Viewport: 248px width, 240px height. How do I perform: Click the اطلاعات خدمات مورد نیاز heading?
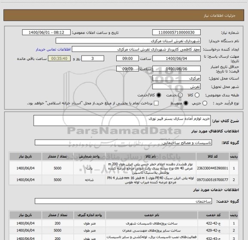(216, 190)
